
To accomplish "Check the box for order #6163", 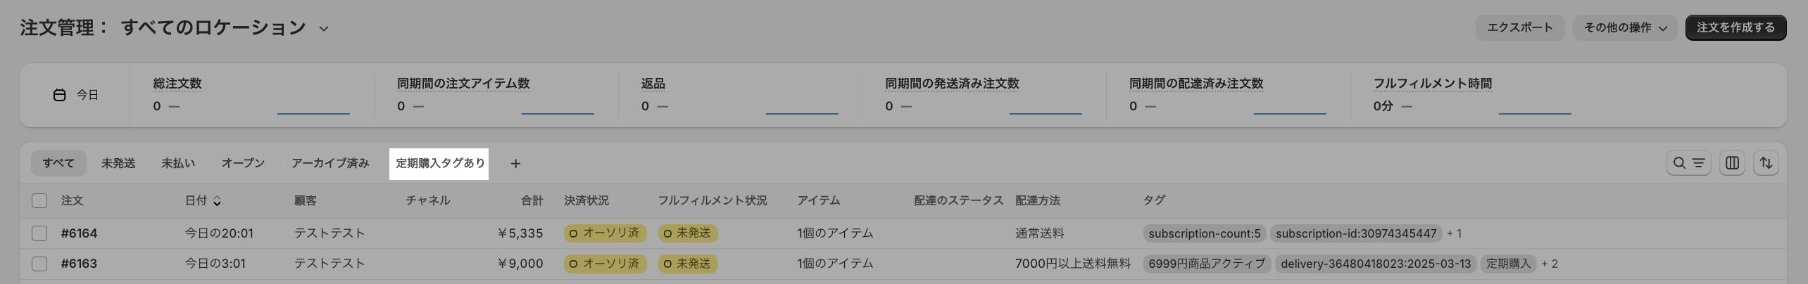I will [x=39, y=264].
